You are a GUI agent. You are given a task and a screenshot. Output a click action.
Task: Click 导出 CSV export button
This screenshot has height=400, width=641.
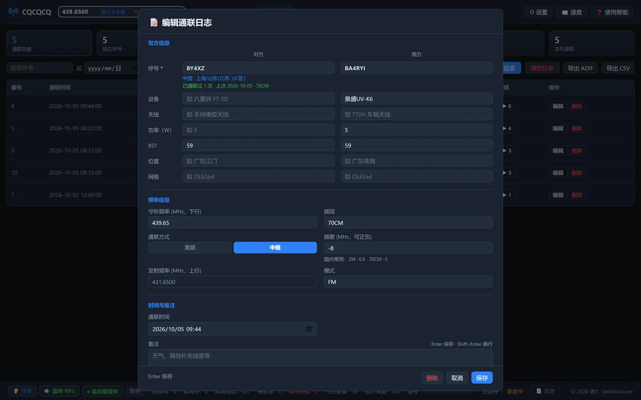point(618,68)
